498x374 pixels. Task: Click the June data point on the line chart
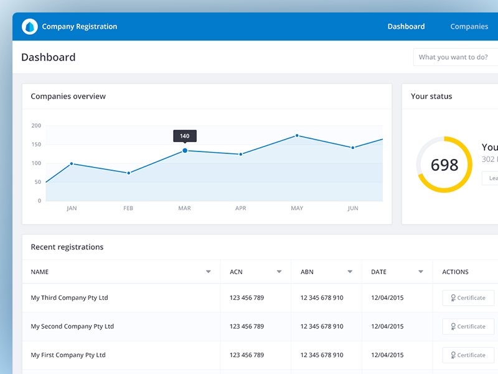(352, 147)
